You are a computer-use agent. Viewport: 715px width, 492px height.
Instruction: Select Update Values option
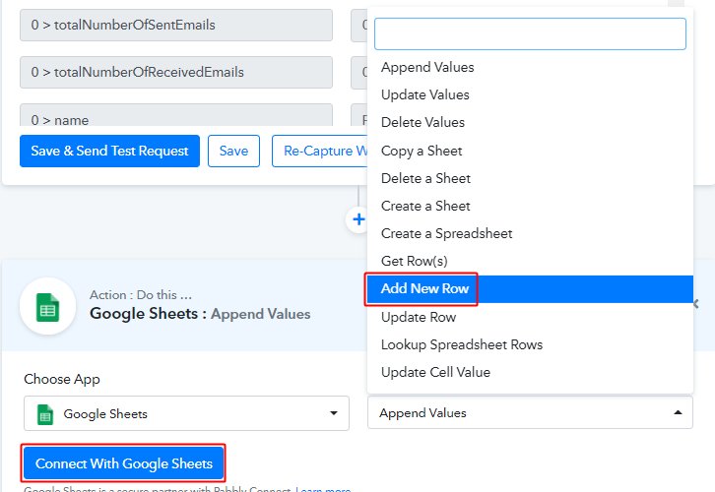pyautogui.click(x=530, y=94)
